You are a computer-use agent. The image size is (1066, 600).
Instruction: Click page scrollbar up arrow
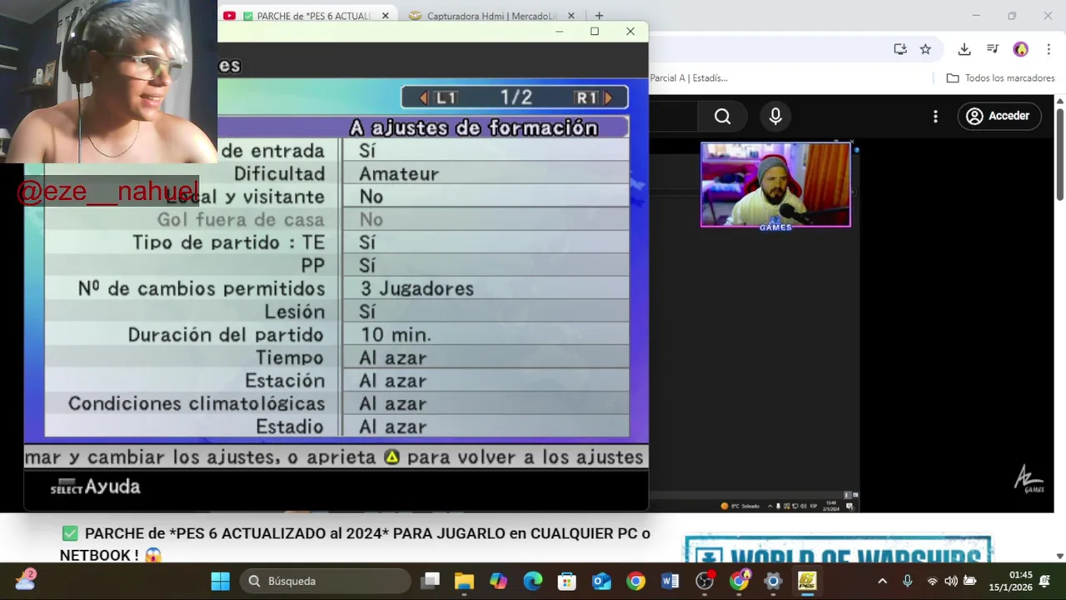(x=1059, y=102)
